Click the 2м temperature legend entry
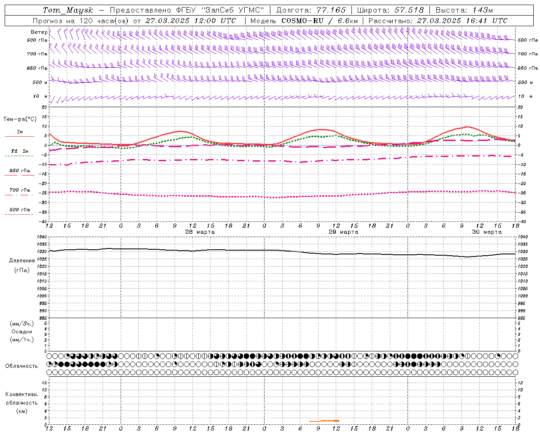Image resolution: width=540 pixels, height=432 pixels. point(20,132)
